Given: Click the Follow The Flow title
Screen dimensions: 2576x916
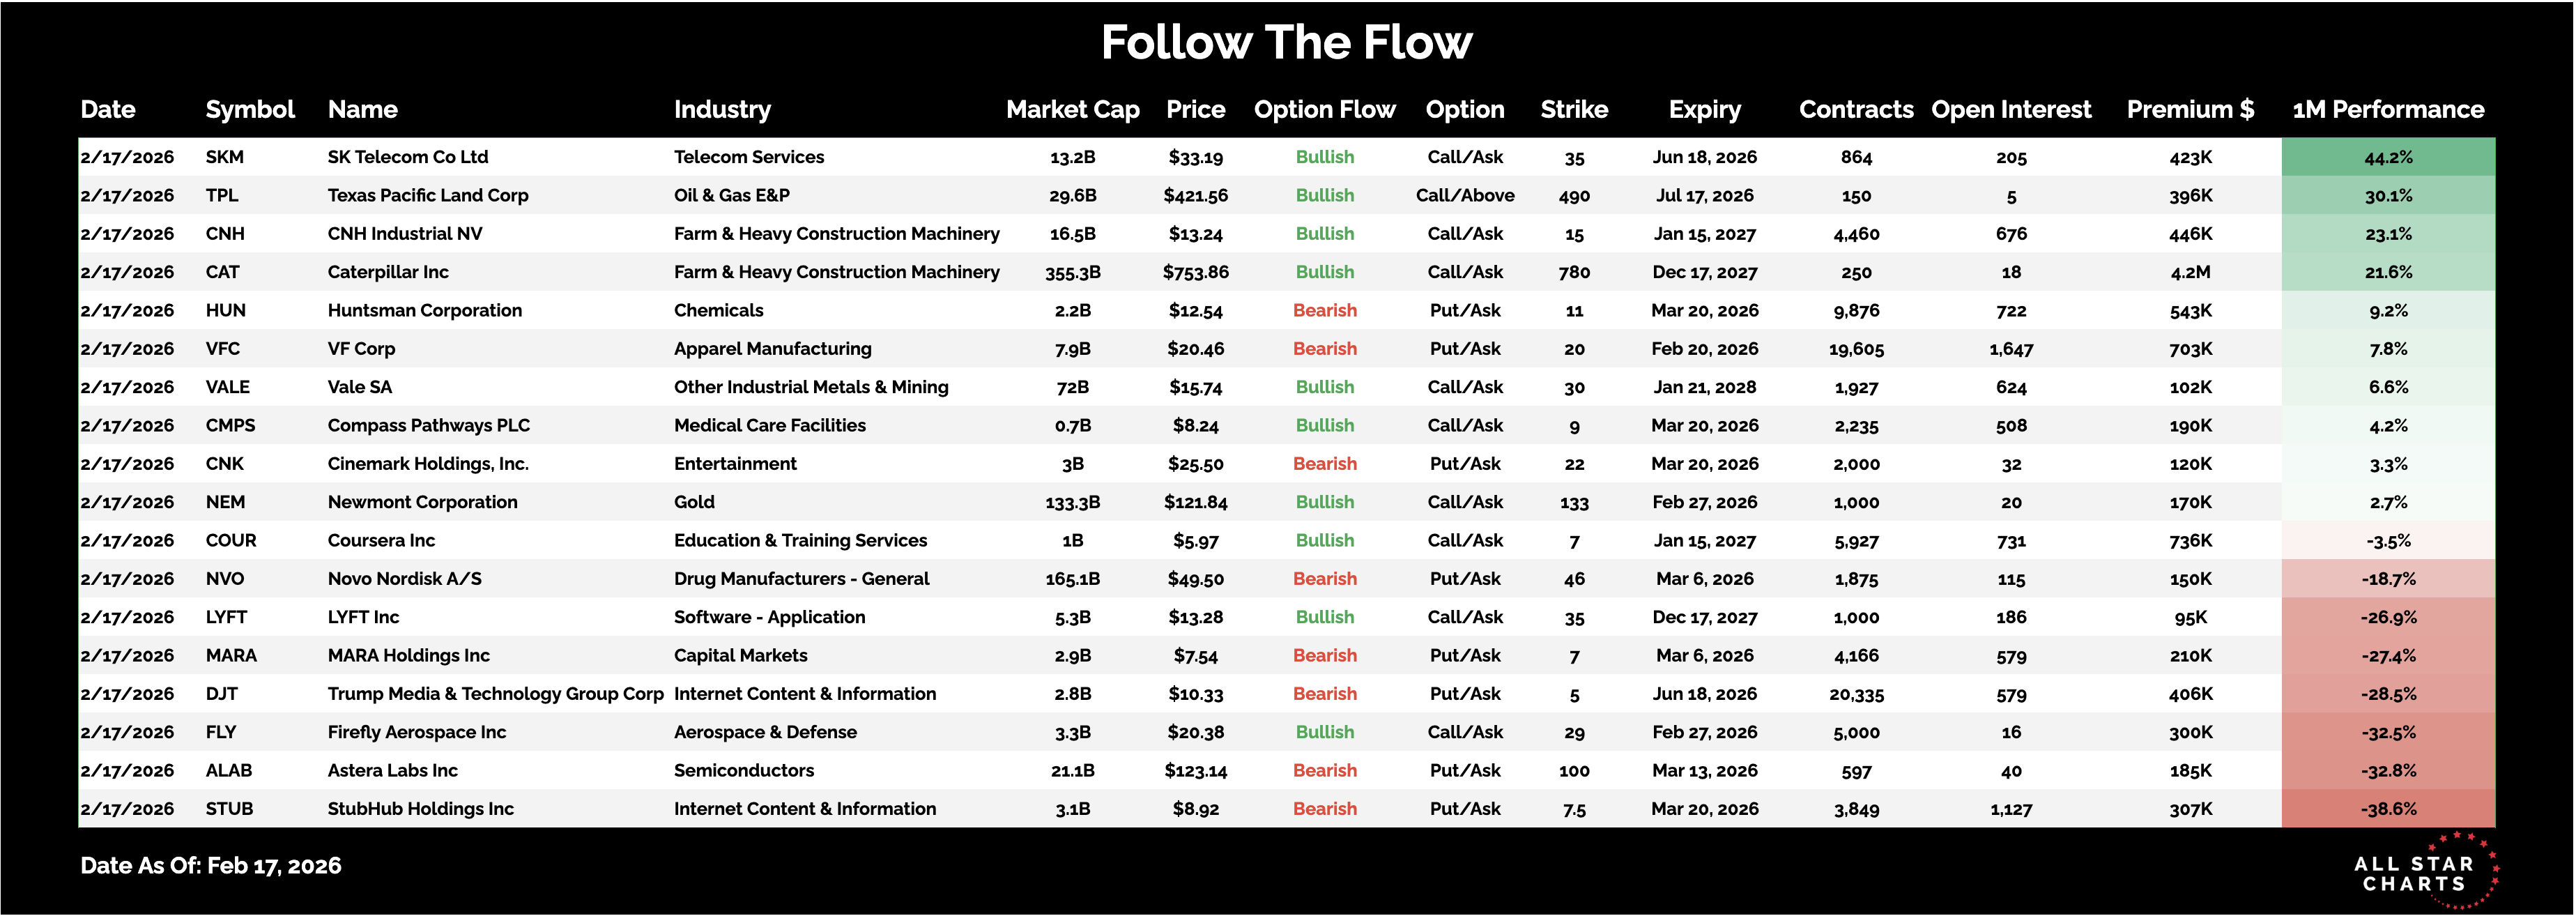Looking at the screenshot, I should [x=1286, y=43].
